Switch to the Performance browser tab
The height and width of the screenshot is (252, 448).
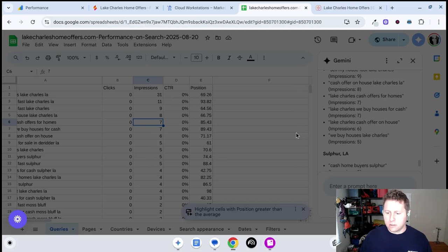51,8
